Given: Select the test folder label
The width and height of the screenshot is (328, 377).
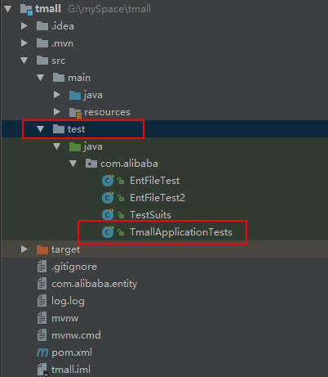Looking at the screenshot, I should coord(76,129).
